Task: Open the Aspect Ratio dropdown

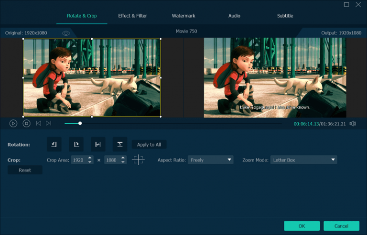Action: 210,160
